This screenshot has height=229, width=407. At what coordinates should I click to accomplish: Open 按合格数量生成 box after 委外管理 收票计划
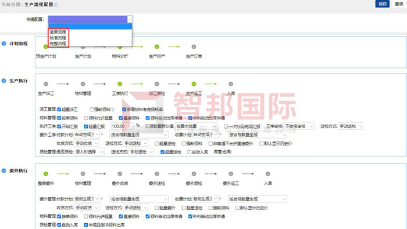(x=258, y=199)
